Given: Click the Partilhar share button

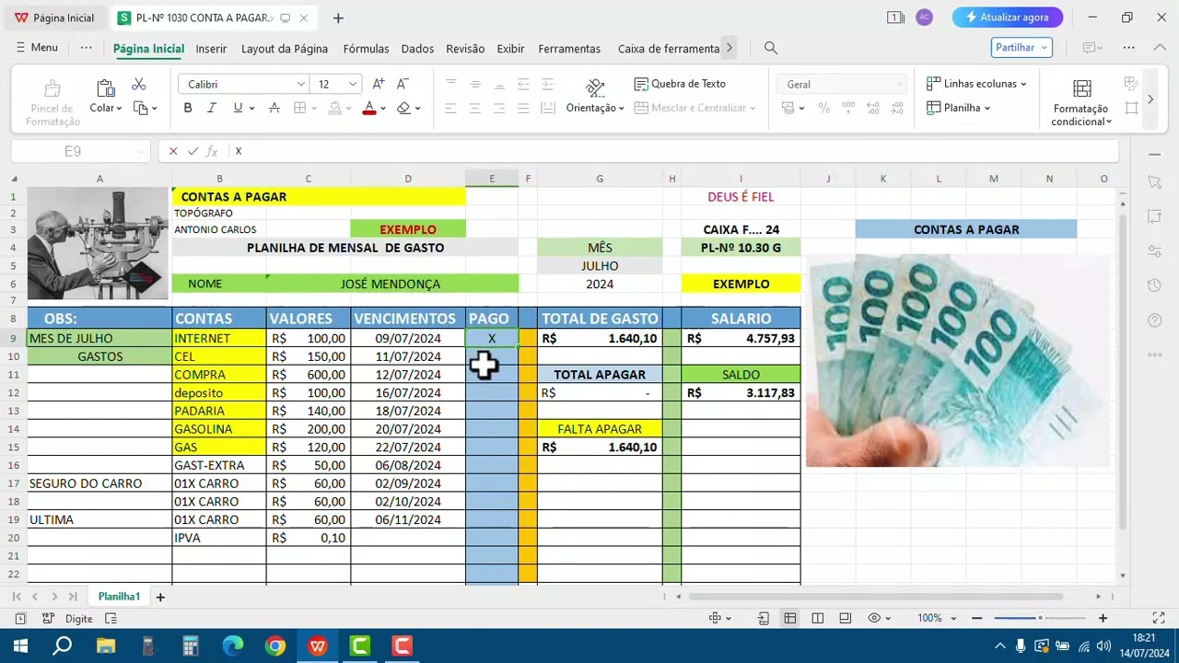Looking at the screenshot, I should point(1021,48).
